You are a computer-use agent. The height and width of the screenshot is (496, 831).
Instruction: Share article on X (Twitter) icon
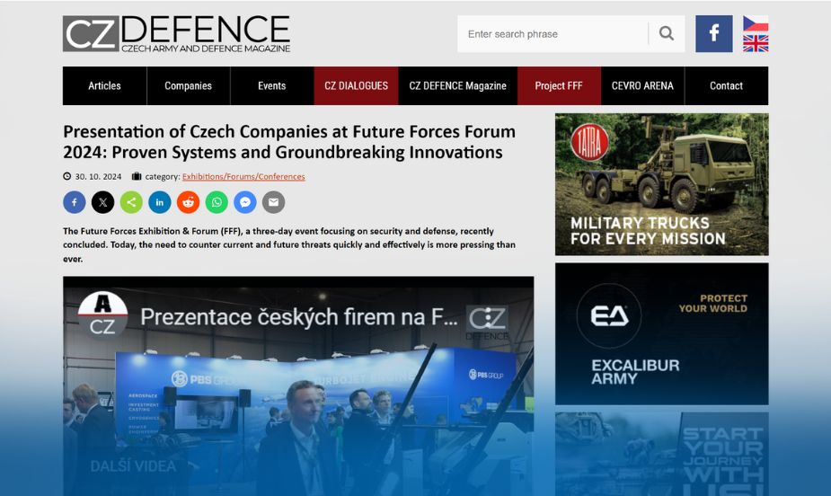pyautogui.click(x=102, y=202)
